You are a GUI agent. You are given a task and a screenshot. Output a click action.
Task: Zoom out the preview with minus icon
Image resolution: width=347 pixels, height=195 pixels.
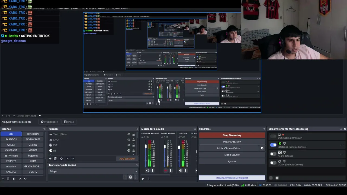pyautogui.click(x=2, y=116)
